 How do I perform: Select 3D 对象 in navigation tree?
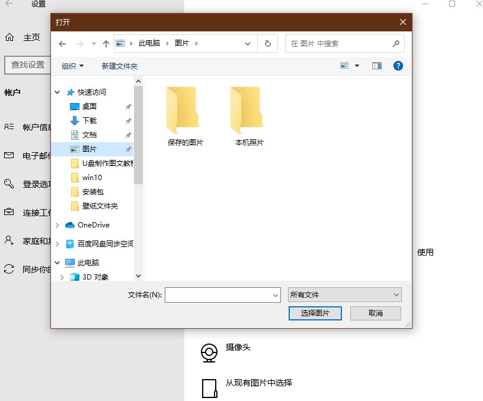95,277
